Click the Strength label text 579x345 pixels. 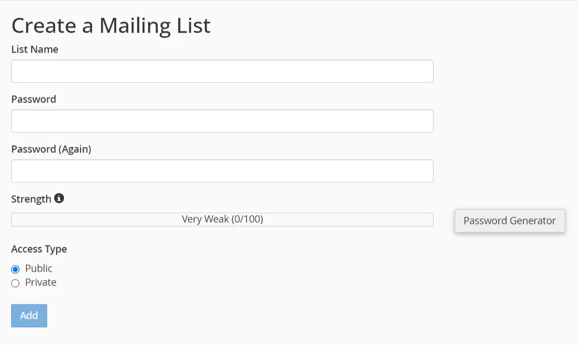pyautogui.click(x=31, y=199)
